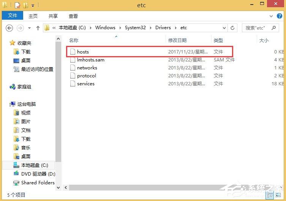Viewport: 286px width, 201px height.
Task: Open Customize Quick Access Toolbar dropdown
Action: 33,6
